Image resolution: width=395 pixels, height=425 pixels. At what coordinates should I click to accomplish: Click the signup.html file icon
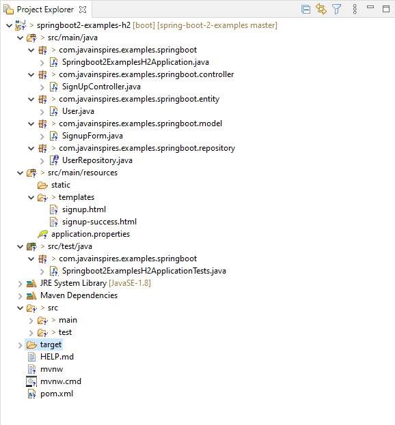coord(54,210)
